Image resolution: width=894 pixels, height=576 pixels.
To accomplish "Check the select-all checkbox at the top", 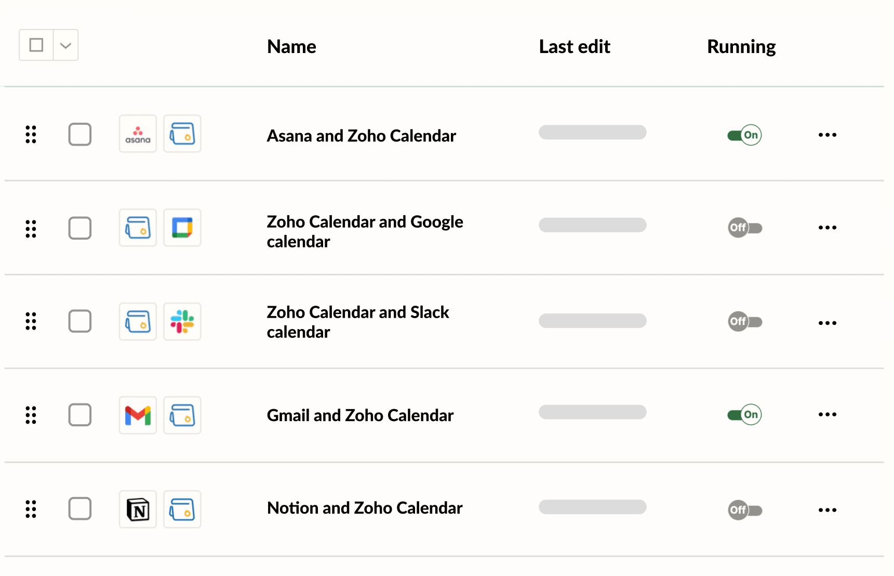I will point(36,45).
